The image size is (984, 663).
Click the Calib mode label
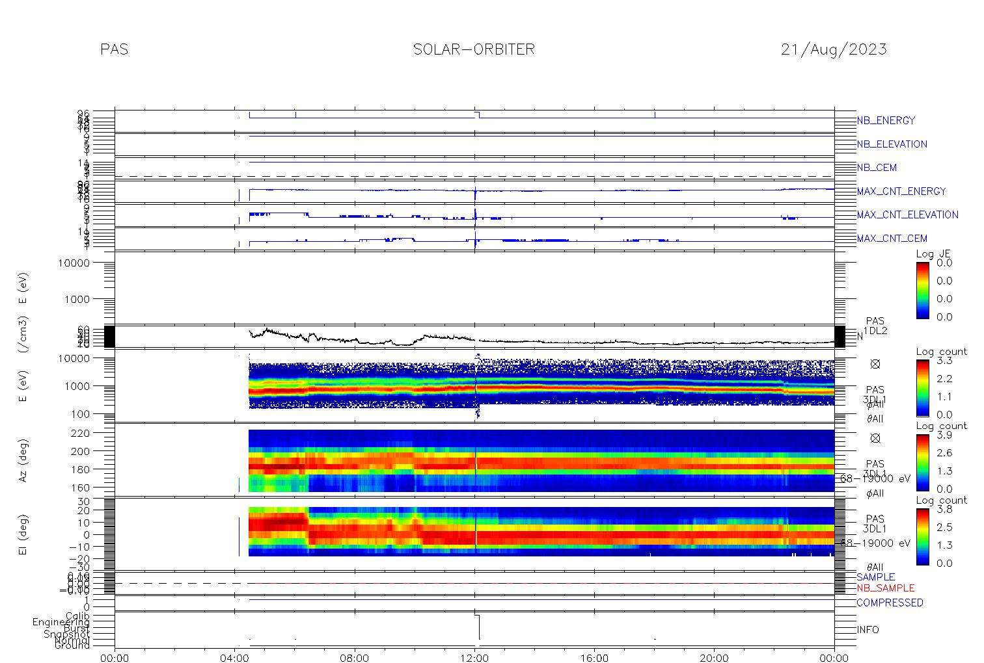coord(77,616)
